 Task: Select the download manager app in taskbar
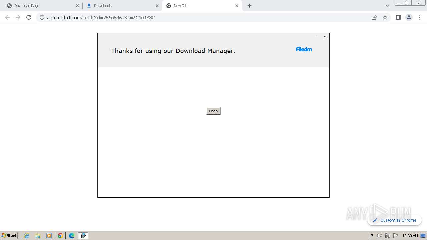83,236
